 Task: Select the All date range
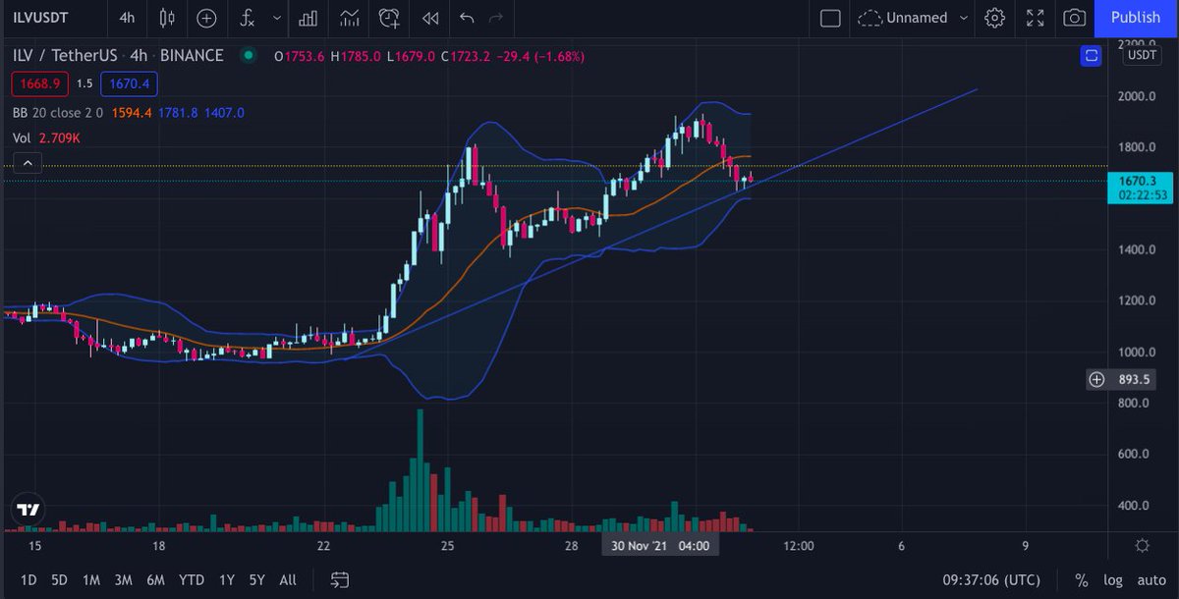coord(288,579)
